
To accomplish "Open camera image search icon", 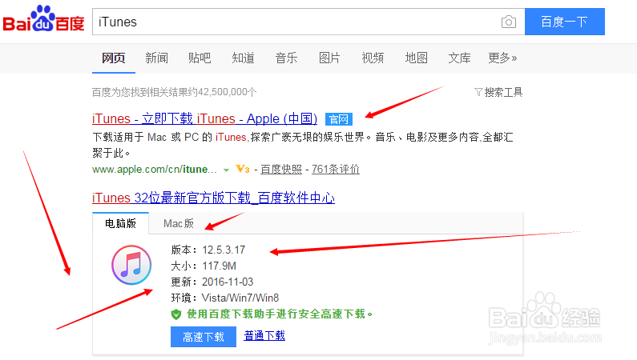I will (x=509, y=22).
